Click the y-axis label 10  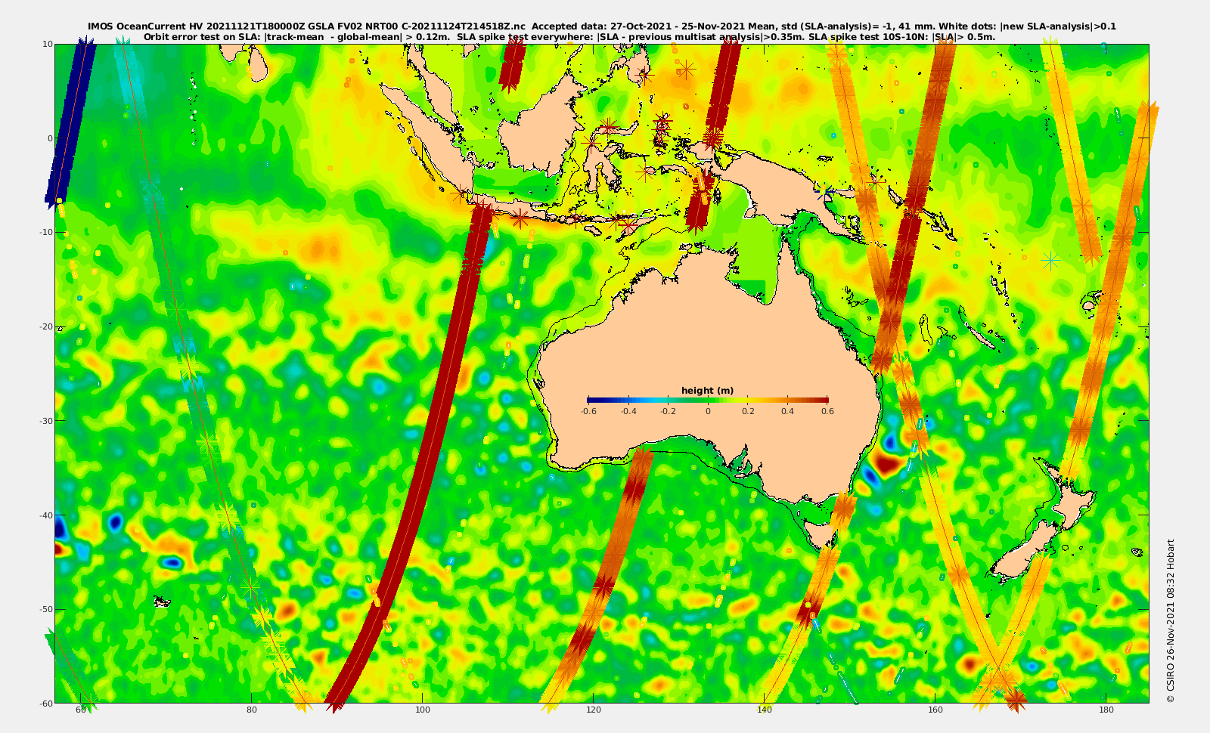pyautogui.click(x=48, y=44)
